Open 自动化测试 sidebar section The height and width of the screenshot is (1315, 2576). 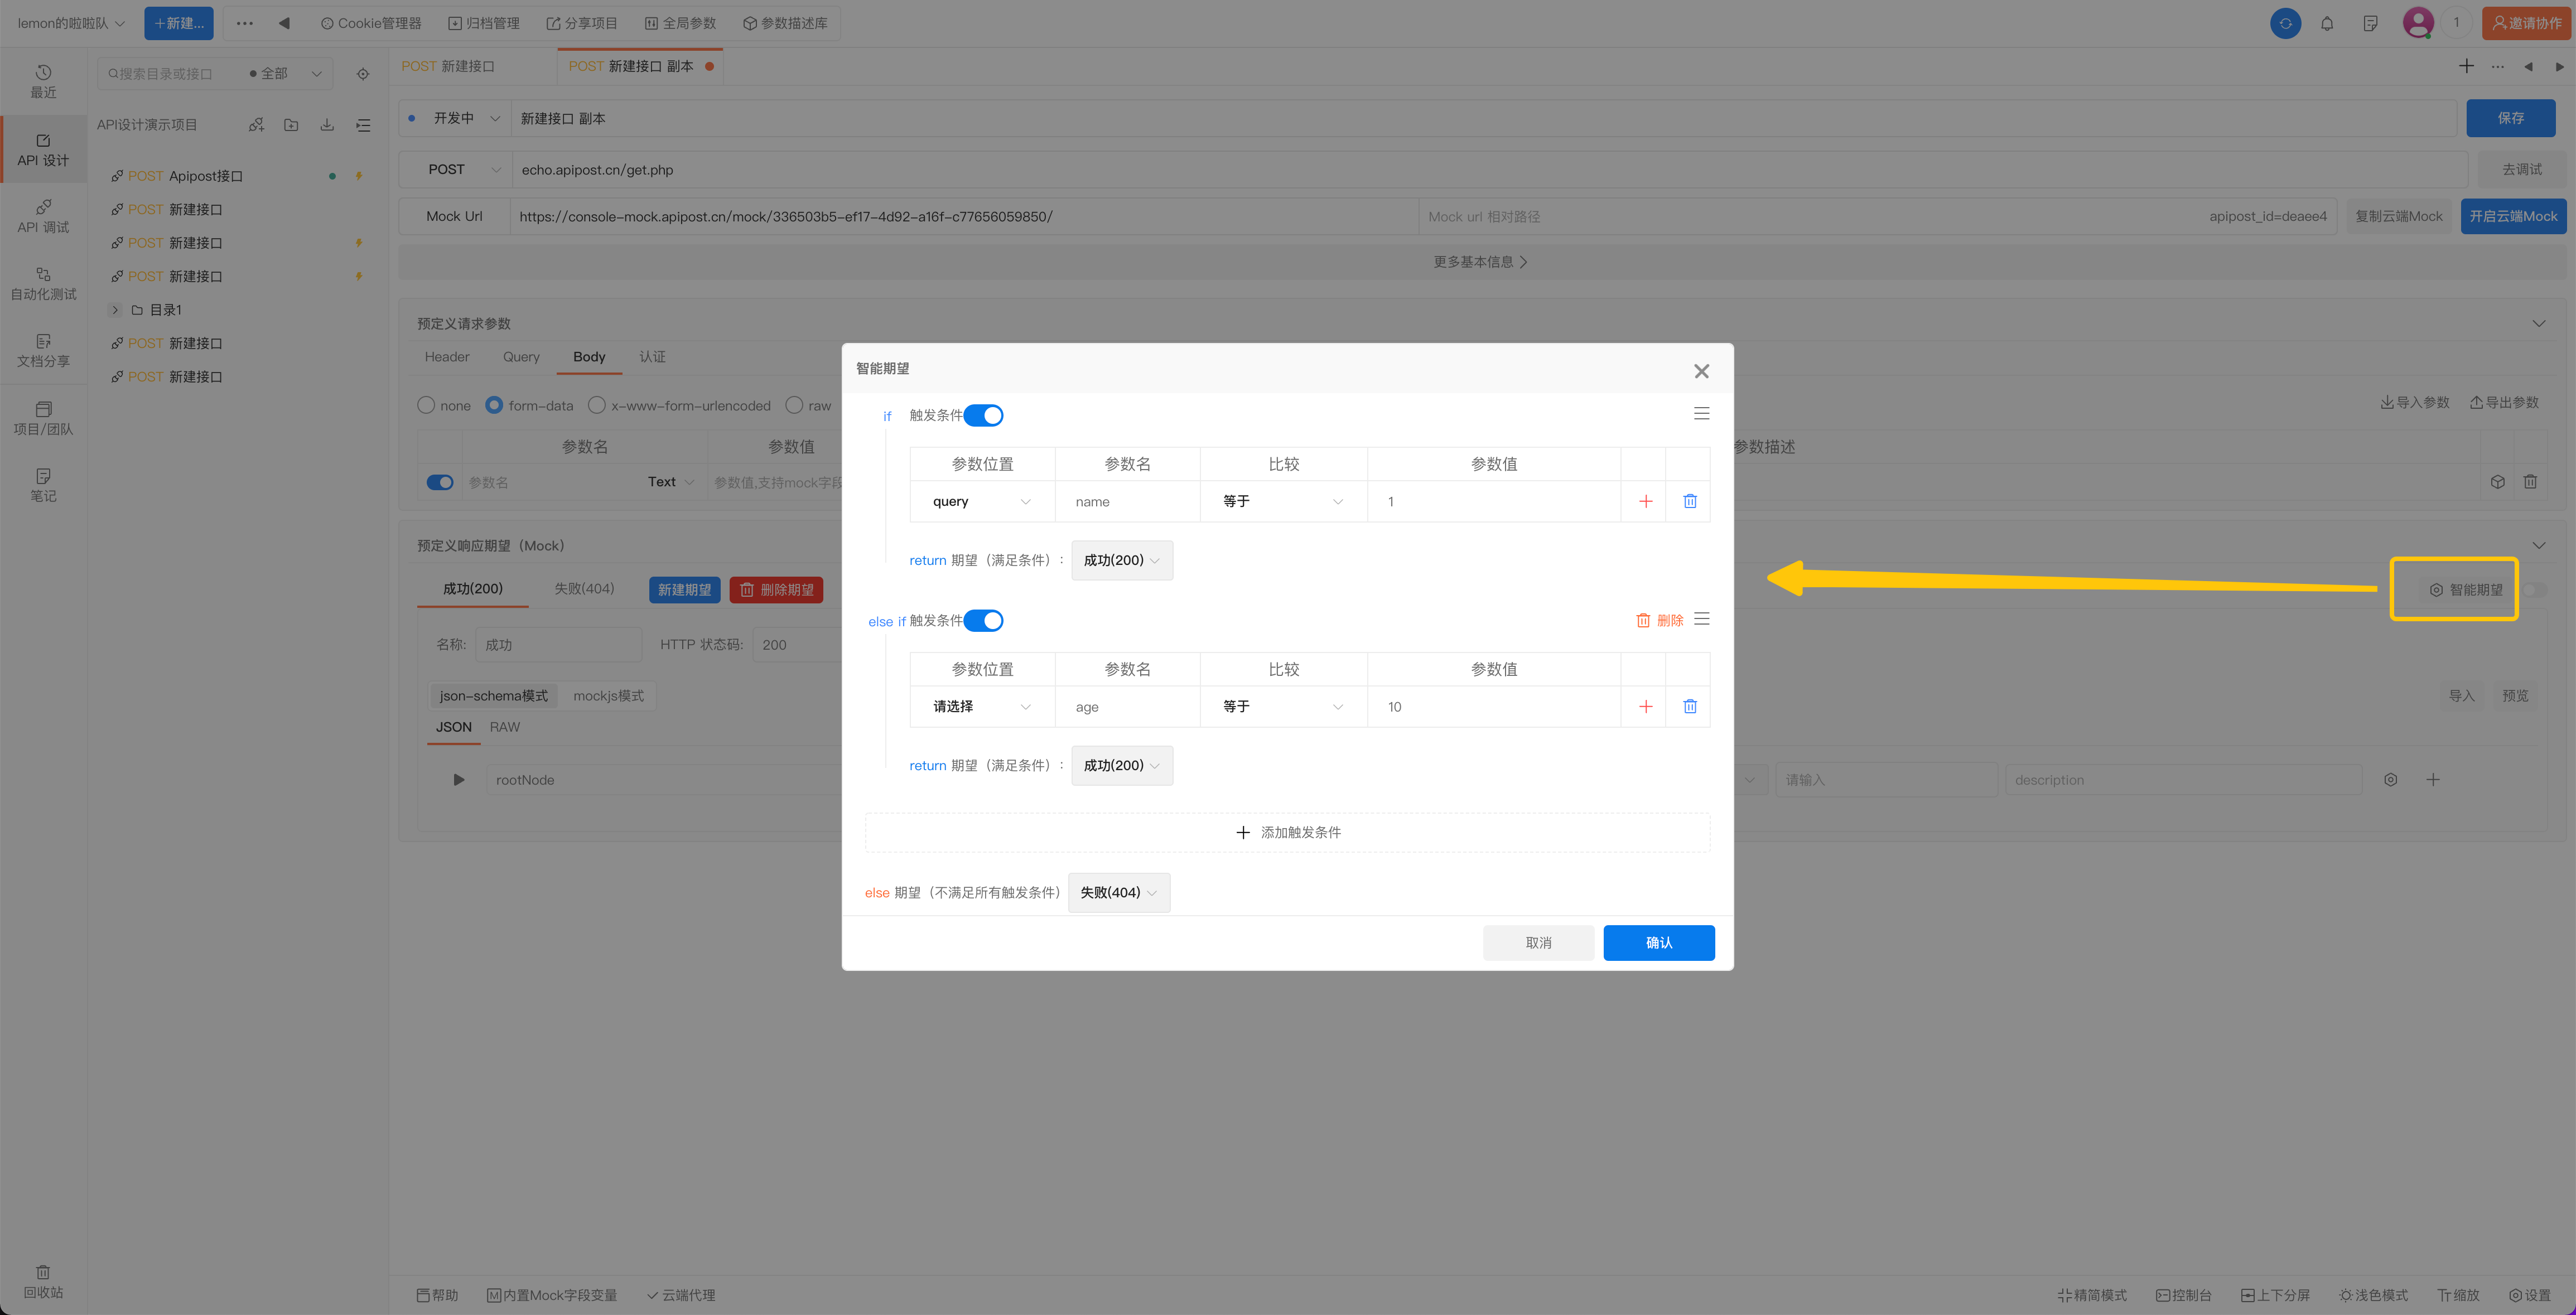pyautogui.click(x=43, y=283)
